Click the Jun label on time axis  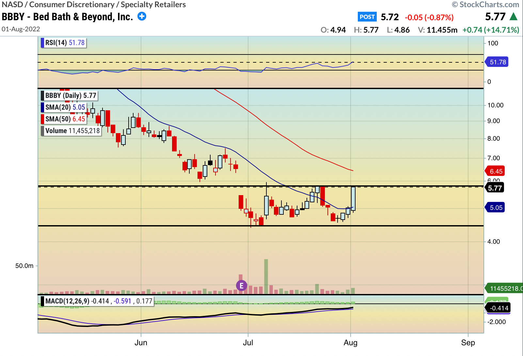tap(141, 343)
